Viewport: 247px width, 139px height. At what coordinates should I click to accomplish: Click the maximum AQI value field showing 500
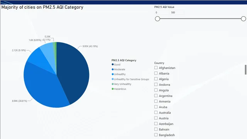tap(177, 12)
